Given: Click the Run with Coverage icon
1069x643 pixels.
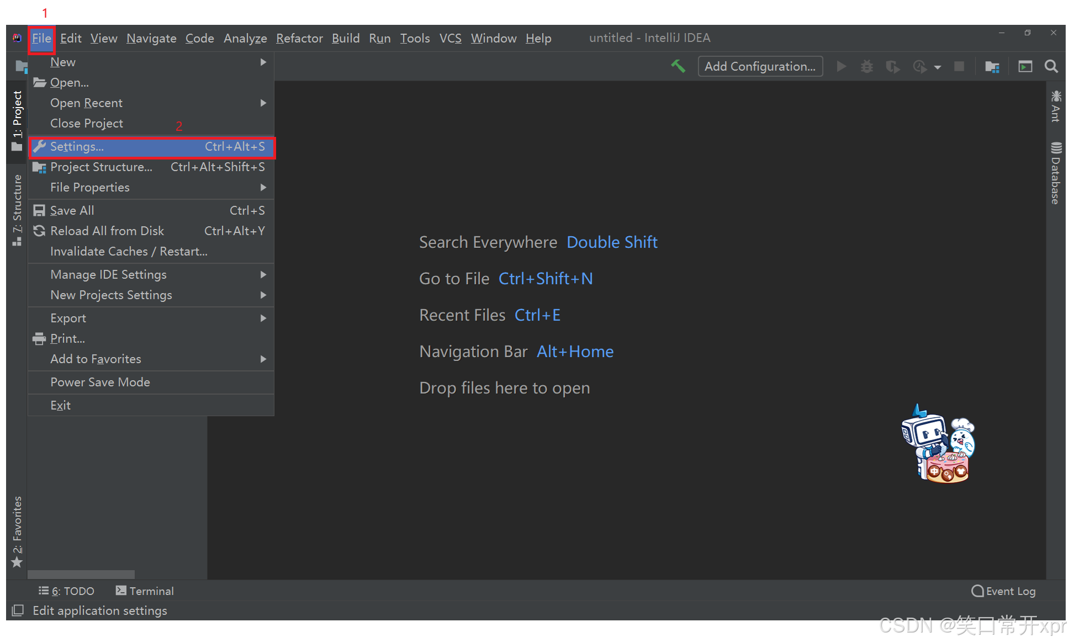Looking at the screenshot, I should [x=892, y=67].
